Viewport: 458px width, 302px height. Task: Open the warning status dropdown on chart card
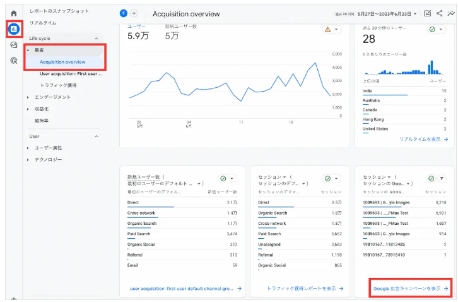point(332,29)
